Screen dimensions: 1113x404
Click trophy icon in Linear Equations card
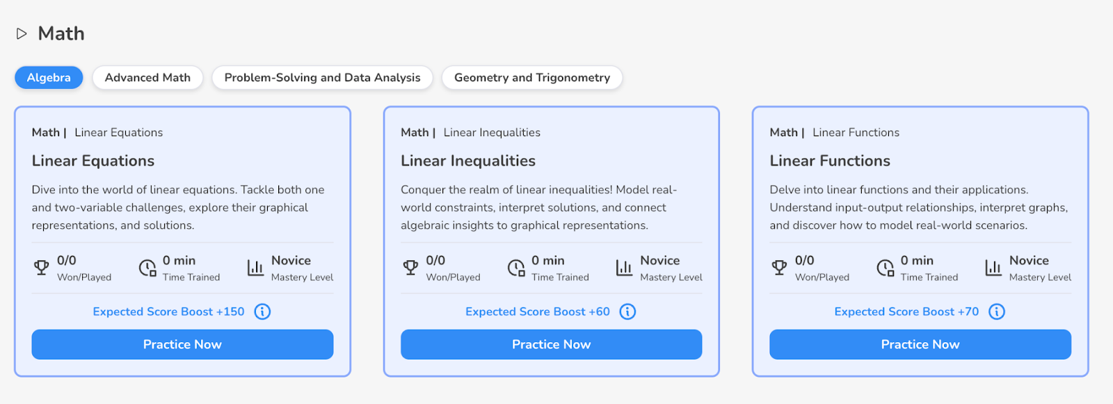click(x=42, y=268)
